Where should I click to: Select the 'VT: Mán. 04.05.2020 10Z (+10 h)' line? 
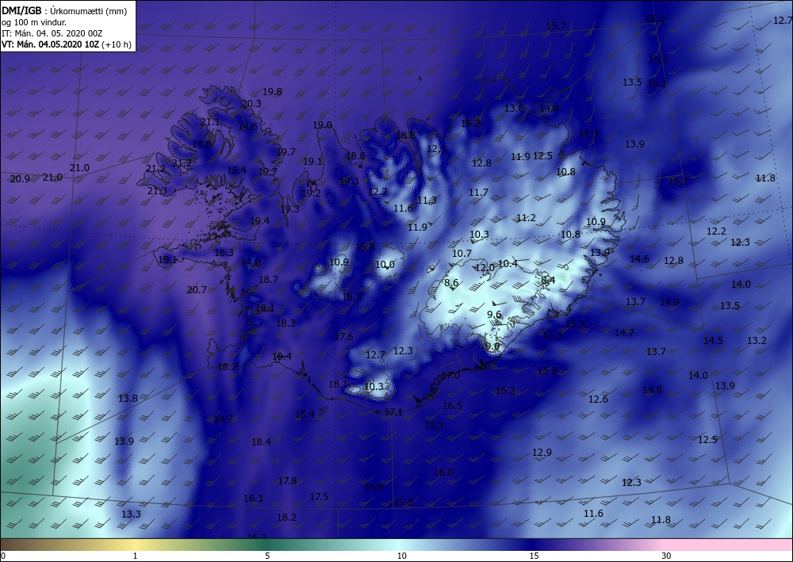point(67,44)
